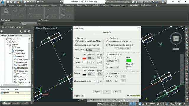
Task: Check the "Насыпь" hatch checkbox
Action: [116, 81]
